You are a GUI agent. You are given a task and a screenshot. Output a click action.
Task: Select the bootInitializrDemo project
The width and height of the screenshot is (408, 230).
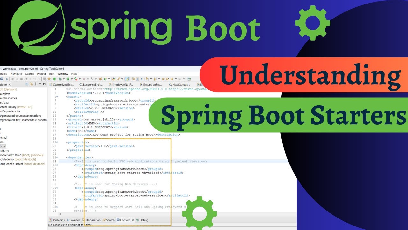tap(22, 155)
